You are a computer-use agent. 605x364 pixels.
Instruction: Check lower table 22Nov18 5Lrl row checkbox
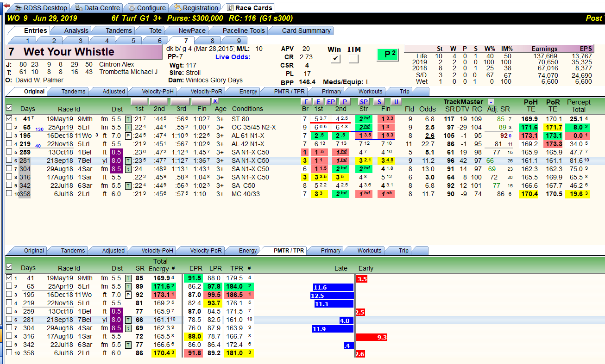tap(9, 303)
